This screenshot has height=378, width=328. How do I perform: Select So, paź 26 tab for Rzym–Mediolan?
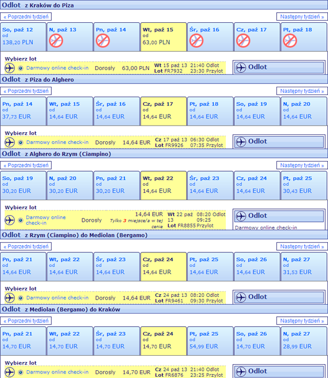[257, 266]
